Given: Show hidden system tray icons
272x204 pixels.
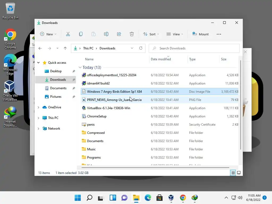Looking at the screenshot, I should (226, 198).
